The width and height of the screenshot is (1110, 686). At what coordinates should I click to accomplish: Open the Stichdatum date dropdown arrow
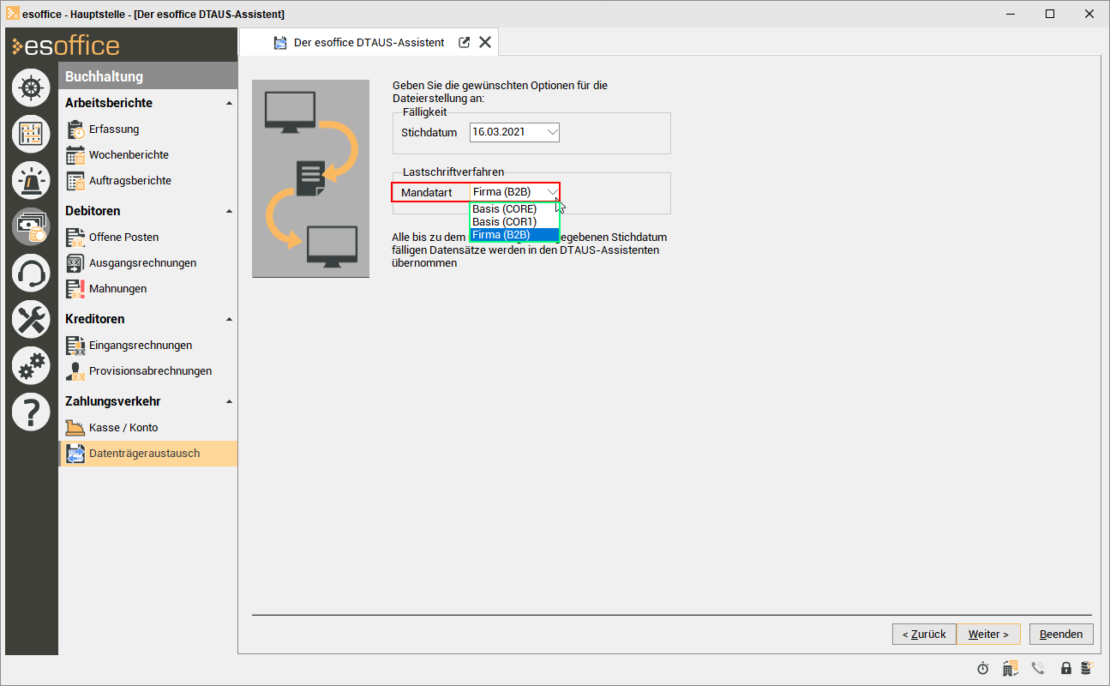point(551,132)
